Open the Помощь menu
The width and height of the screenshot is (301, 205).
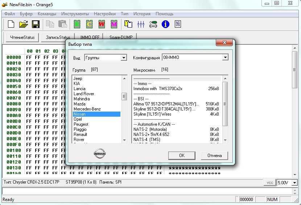click(x=164, y=14)
